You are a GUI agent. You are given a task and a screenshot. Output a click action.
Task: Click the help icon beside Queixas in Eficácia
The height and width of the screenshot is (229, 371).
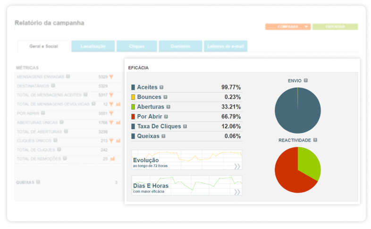point(163,136)
